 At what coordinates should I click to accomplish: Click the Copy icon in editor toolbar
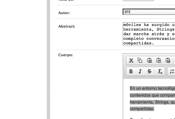140,60
